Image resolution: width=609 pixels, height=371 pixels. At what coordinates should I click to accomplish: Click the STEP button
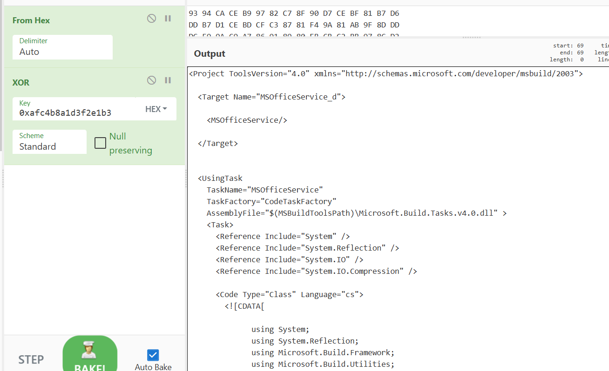coord(31,359)
